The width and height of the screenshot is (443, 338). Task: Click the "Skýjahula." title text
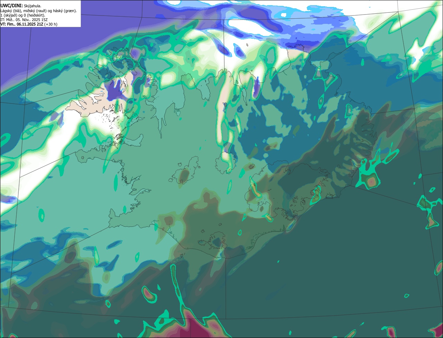point(33,6)
